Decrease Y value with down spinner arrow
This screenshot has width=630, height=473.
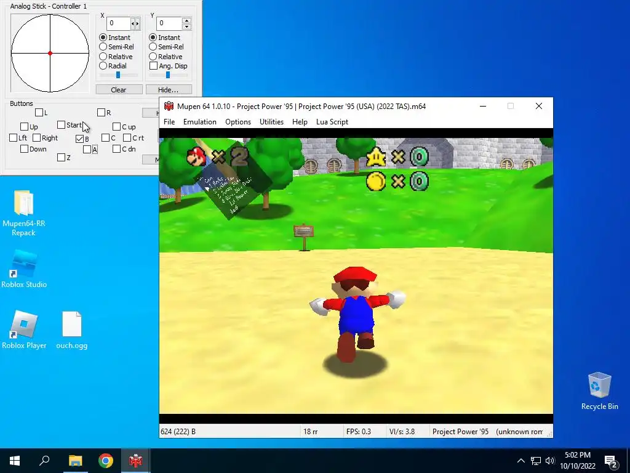186,27
